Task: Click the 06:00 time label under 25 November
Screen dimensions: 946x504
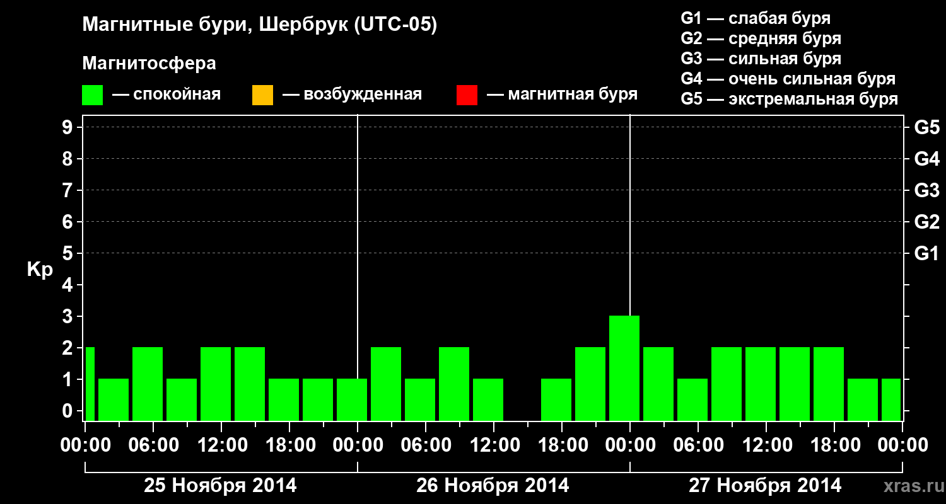Action: (153, 445)
